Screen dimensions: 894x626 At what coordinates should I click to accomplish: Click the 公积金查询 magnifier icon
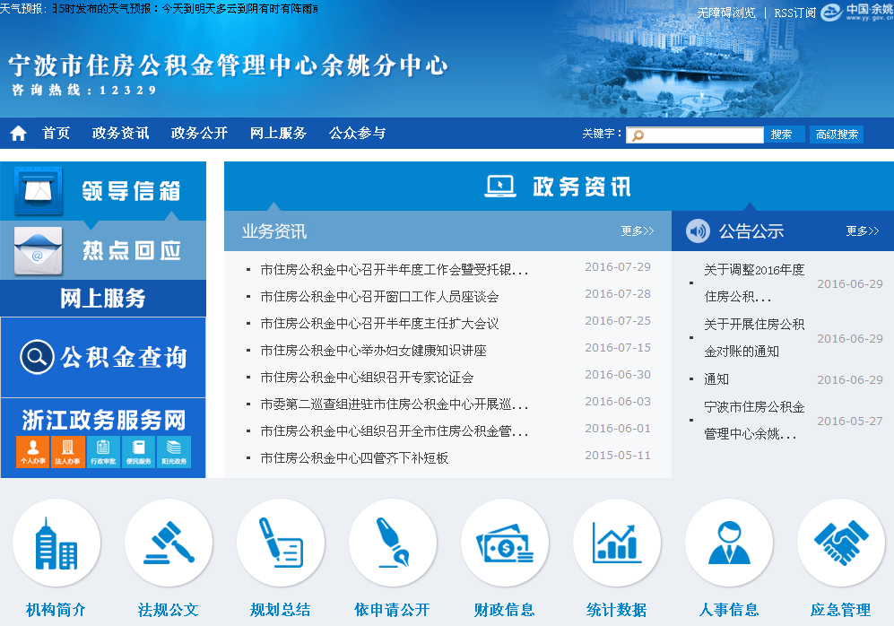click(37, 357)
